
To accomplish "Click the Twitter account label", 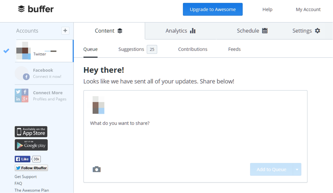I will point(40,54).
